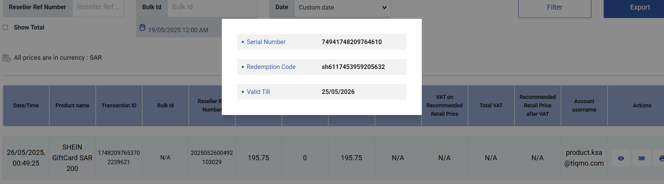
Task: Focus the Reseller Ref Number input
Action: point(98,7)
